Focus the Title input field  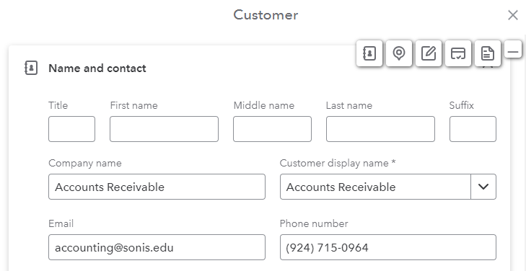point(71,129)
